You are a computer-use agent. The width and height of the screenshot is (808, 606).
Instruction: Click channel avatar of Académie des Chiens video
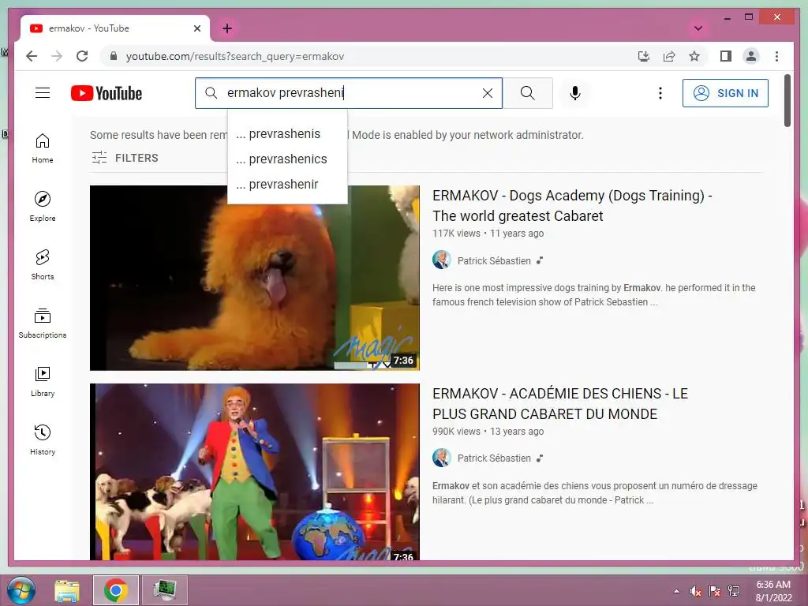click(442, 458)
